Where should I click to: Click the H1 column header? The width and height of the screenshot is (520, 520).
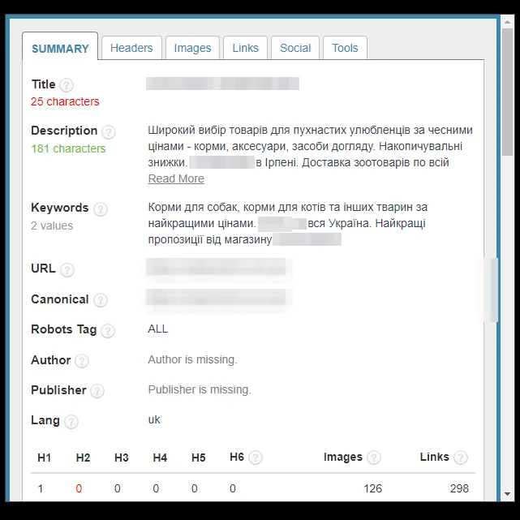tap(44, 458)
